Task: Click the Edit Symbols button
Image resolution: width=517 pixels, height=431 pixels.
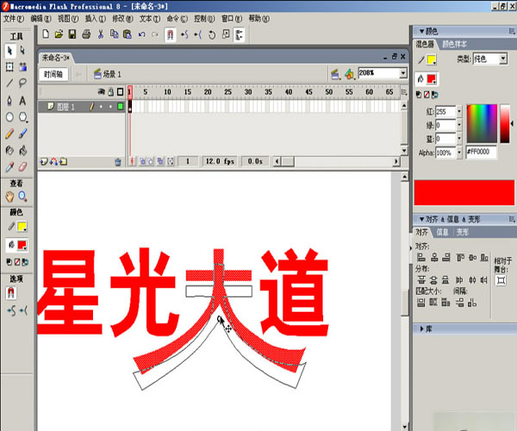Action: pos(349,74)
